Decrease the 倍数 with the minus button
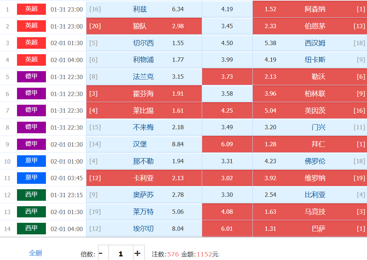 (x=101, y=253)
